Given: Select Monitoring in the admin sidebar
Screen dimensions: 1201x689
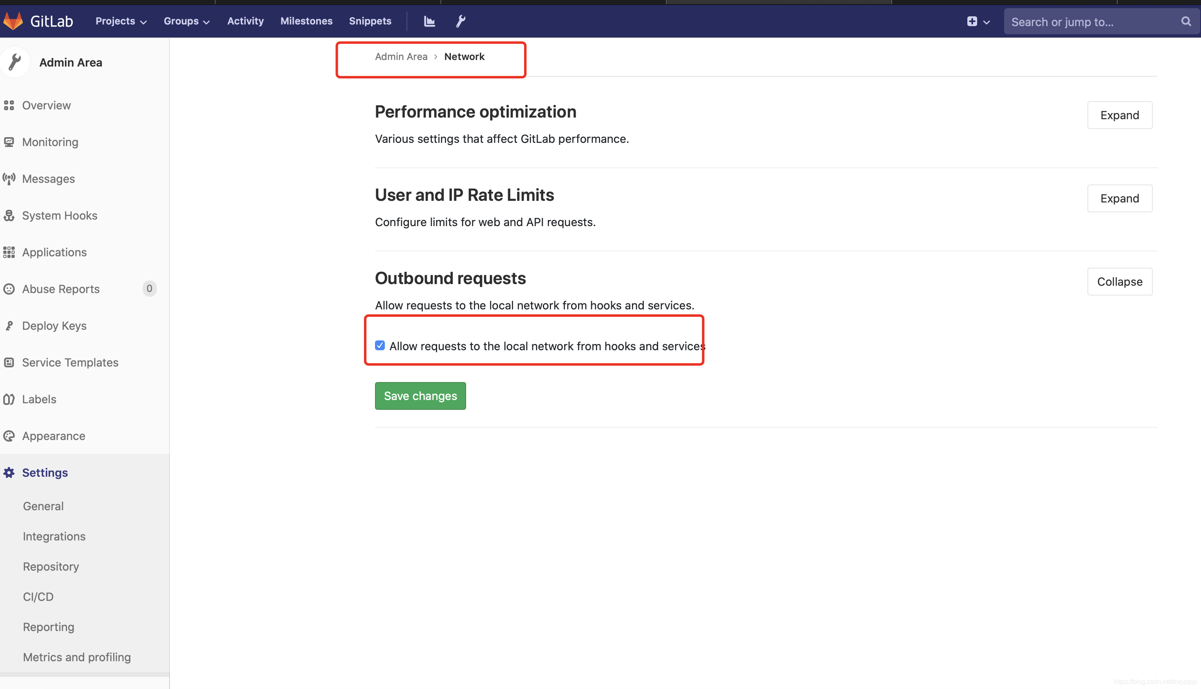Looking at the screenshot, I should (x=50, y=142).
